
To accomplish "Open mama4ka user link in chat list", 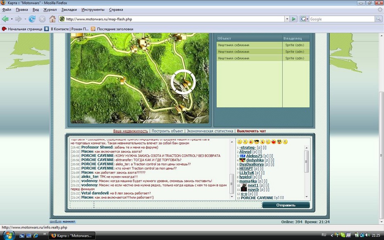I will click(x=248, y=181).
